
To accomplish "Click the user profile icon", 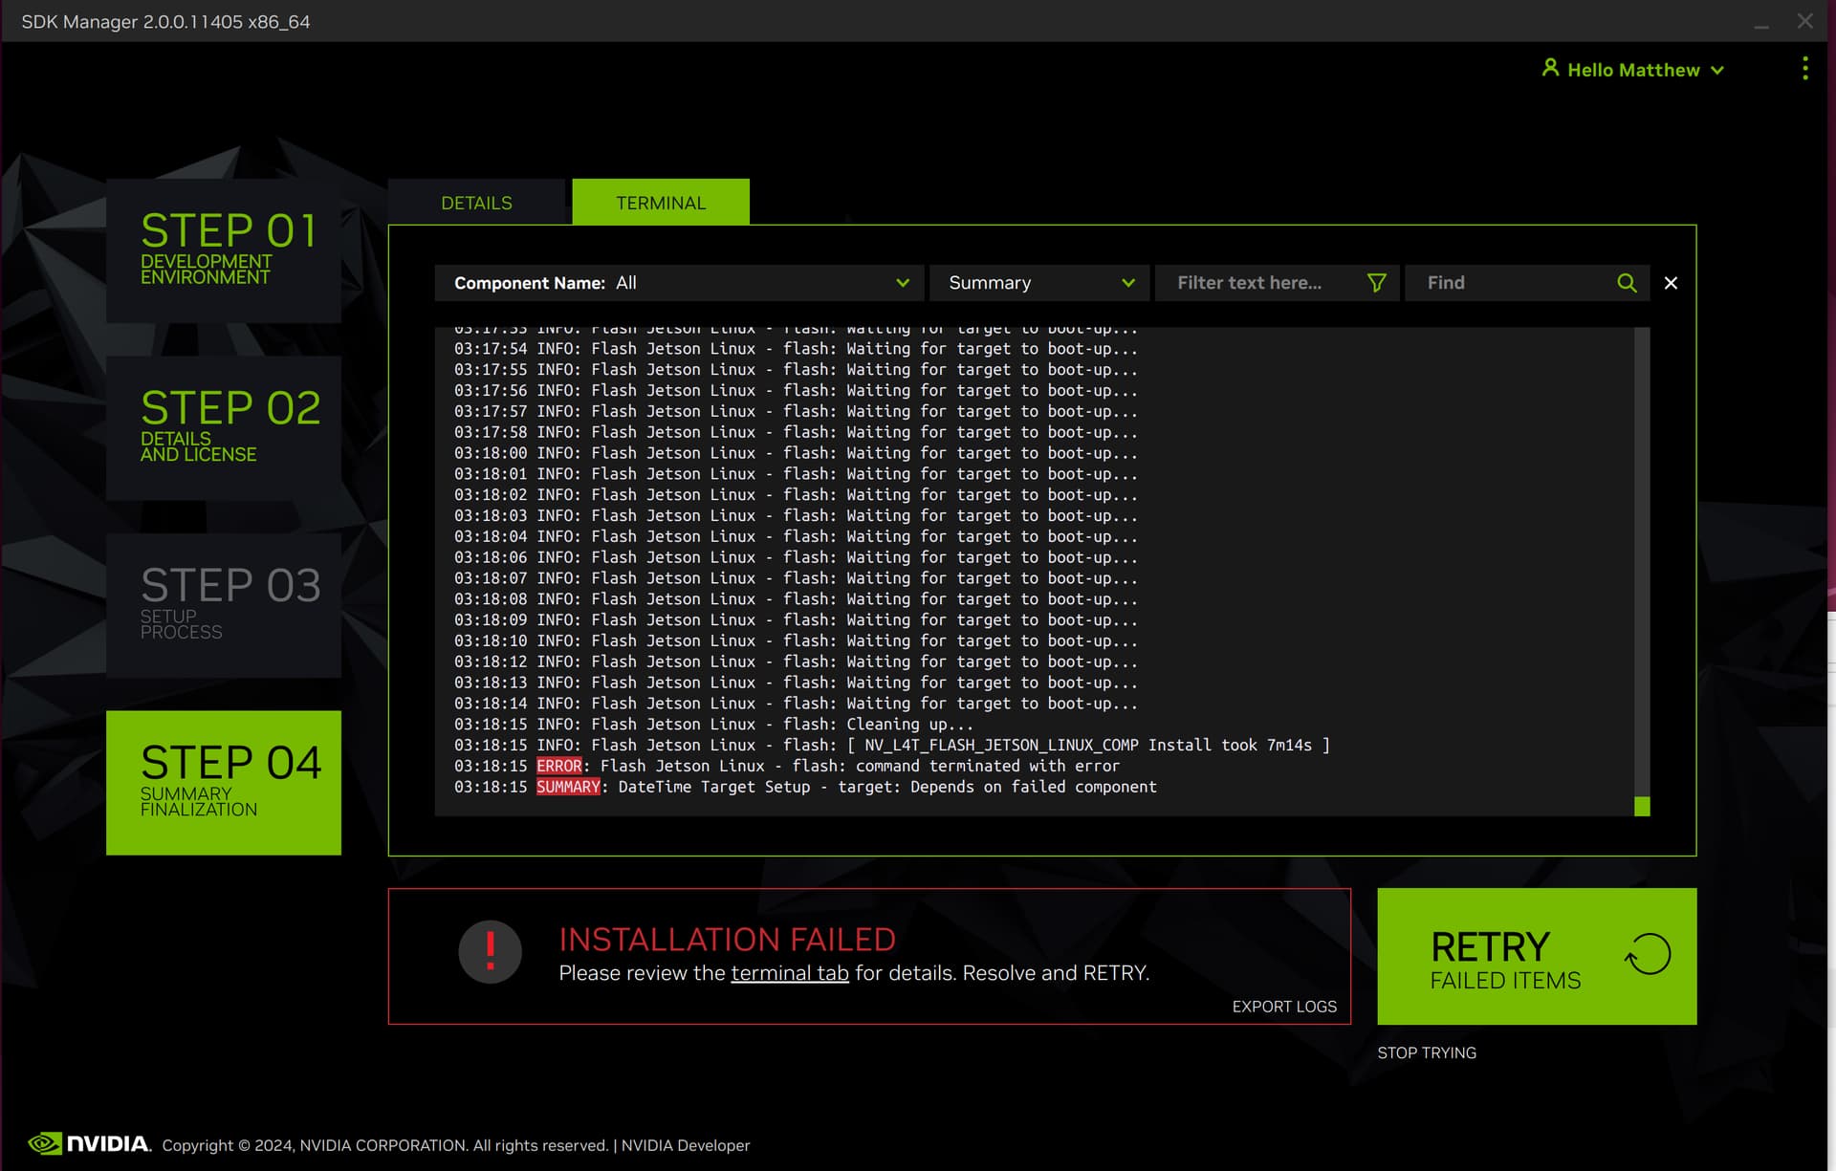I will [x=1550, y=68].
